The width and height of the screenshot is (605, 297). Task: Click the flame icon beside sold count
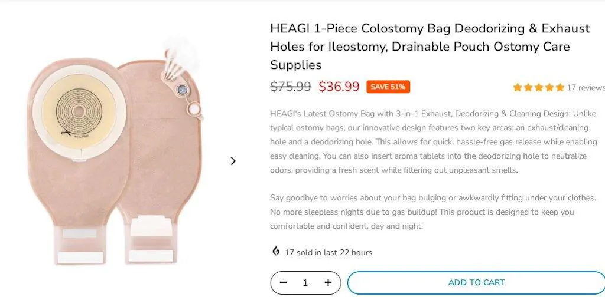point(276,251)
